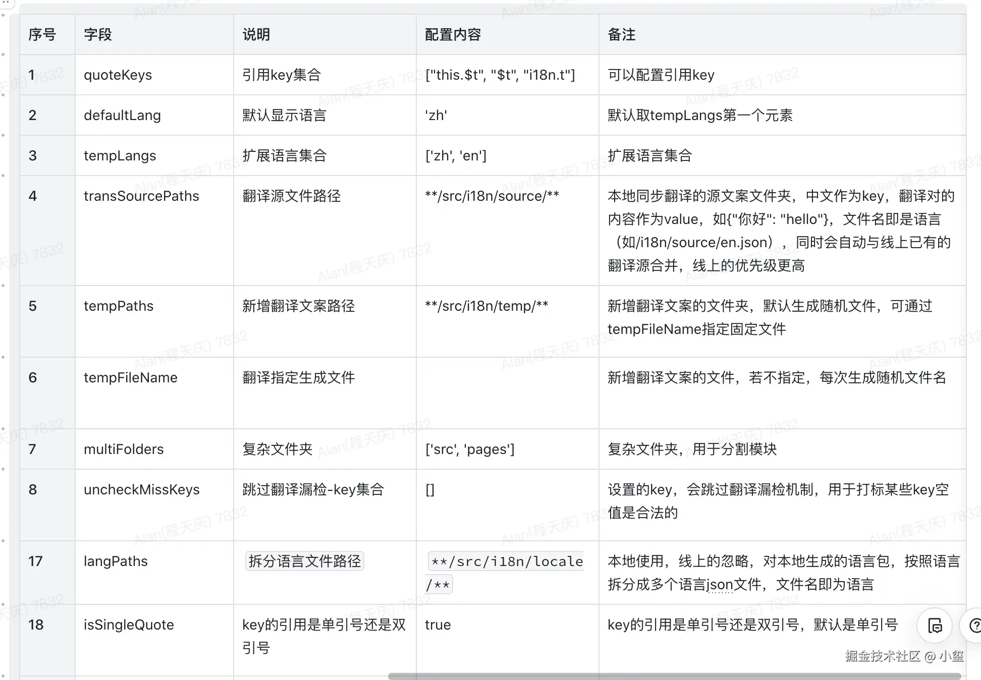This screenshot has width=981, height=680.
Task: Click the inline code 拆分语言文件路径
Action: (305, 561)
